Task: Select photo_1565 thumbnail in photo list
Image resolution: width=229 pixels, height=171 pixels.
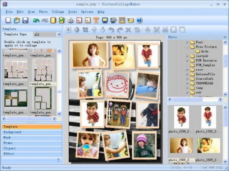Action: [181, 145]
